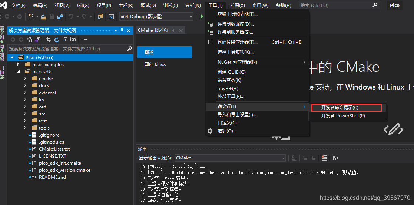Click the Visual Studio logo icon
This screenshot has height=205, width=414.
click(3, 5)
